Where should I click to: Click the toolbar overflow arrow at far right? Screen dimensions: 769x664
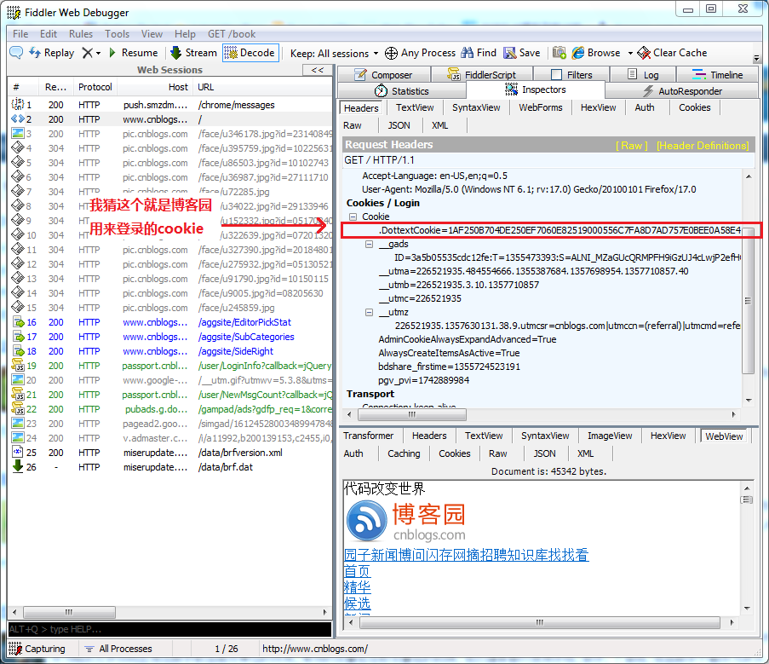coord(757,58)
